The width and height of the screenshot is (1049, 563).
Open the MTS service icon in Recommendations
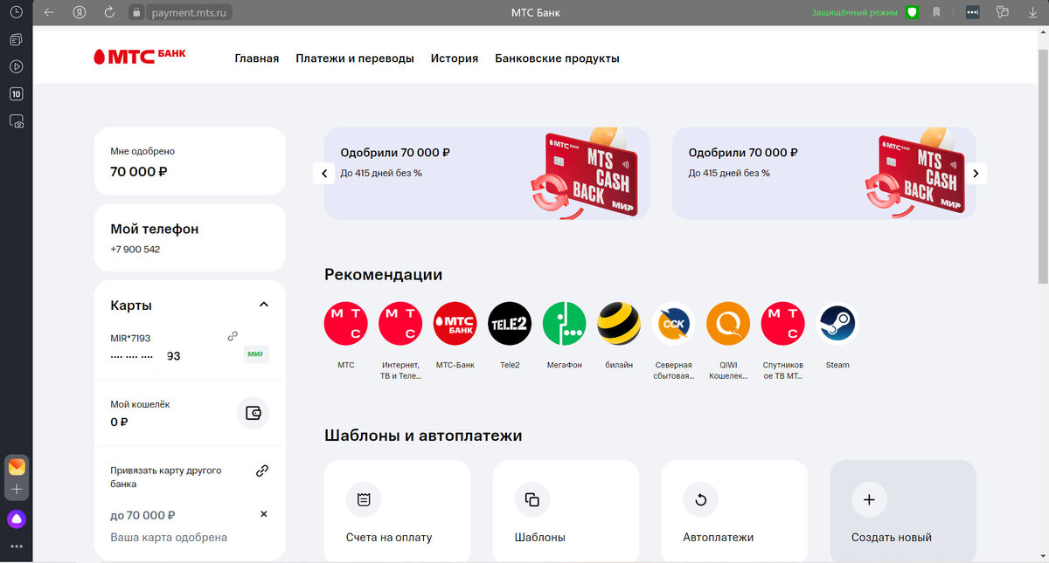click(345, 324)
